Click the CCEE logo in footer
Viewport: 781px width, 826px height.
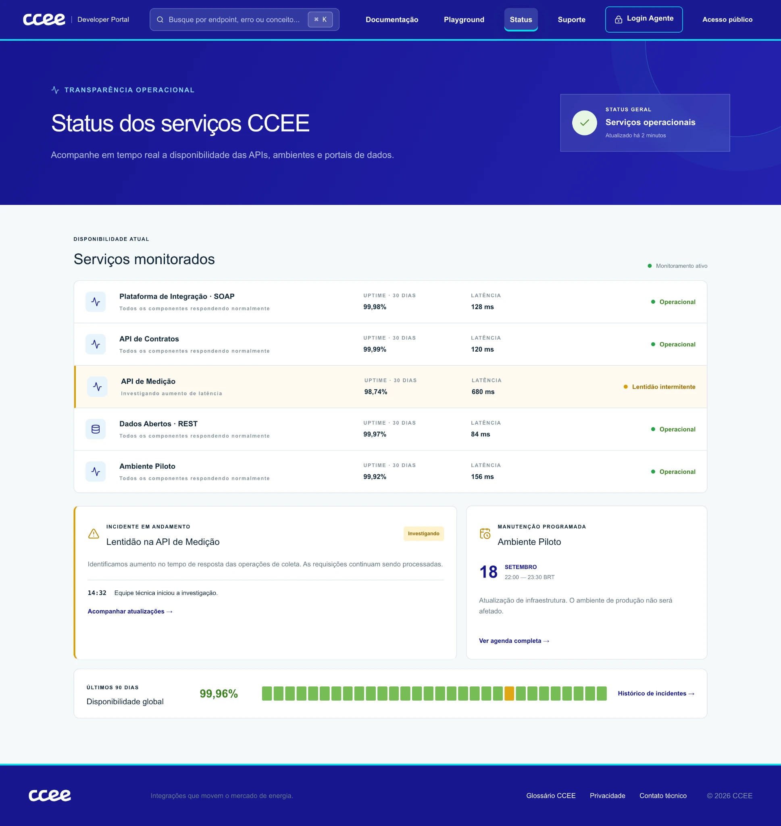(50, 795)
